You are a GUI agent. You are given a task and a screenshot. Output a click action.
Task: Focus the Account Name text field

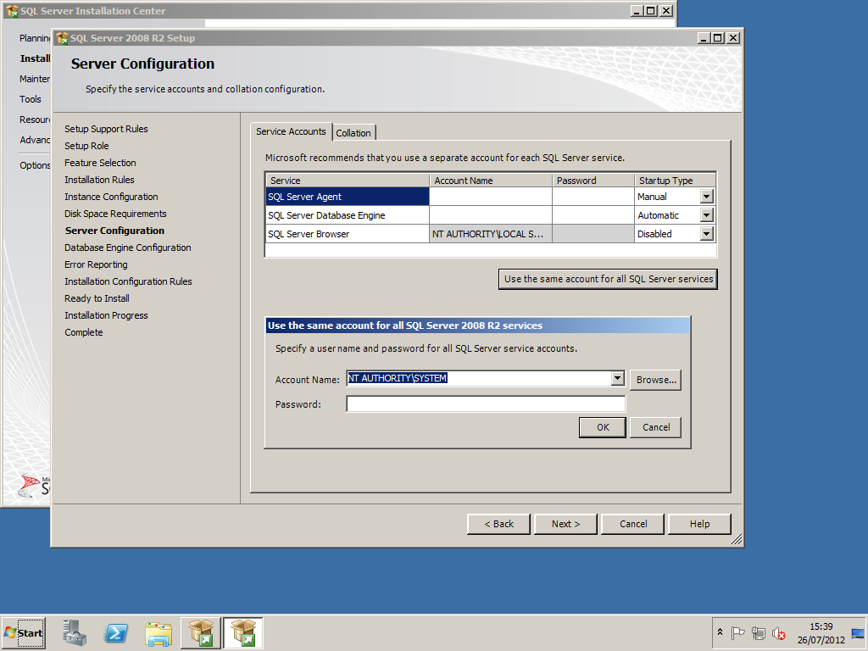pos(480,379)
